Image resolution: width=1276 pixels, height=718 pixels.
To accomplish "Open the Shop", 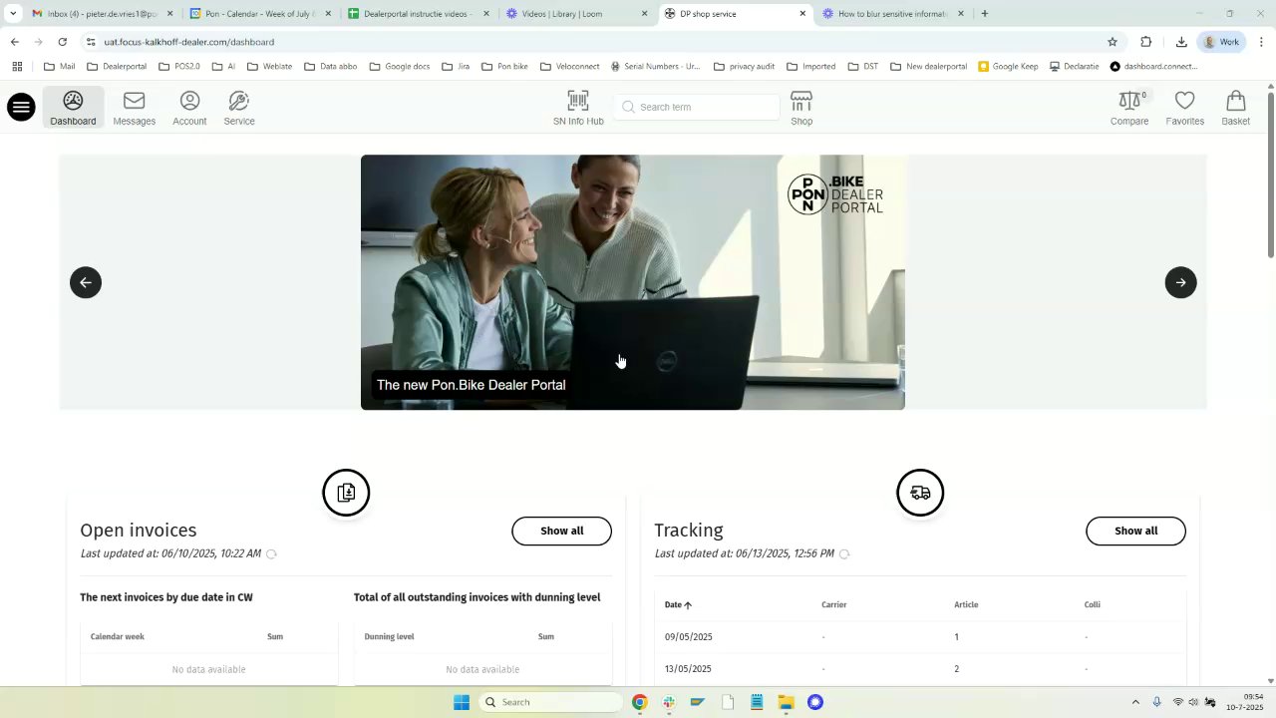I will (801, 108).
